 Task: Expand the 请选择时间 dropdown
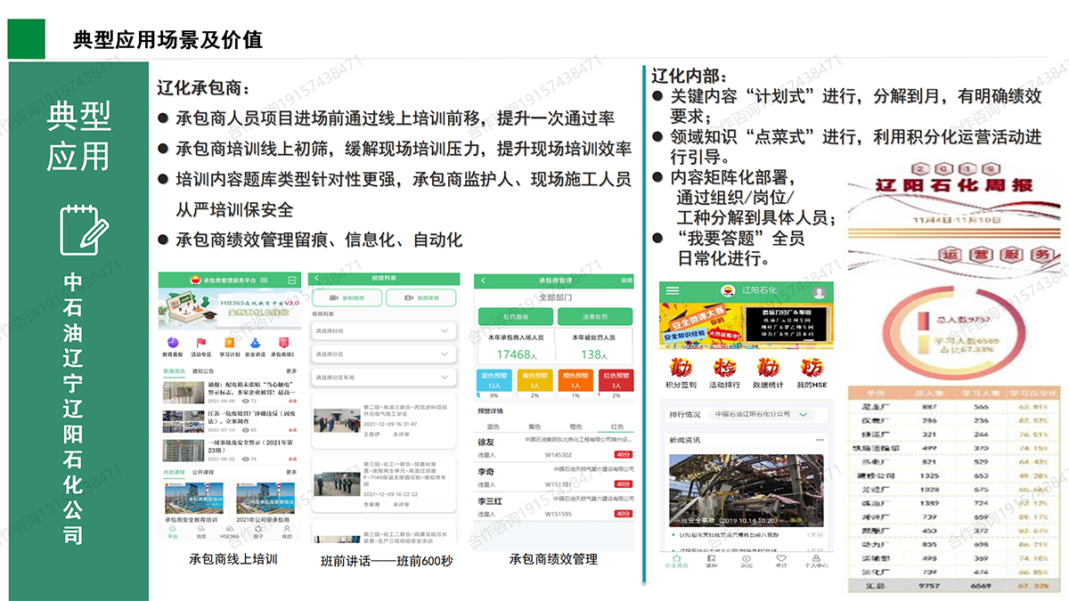(384, 331)
